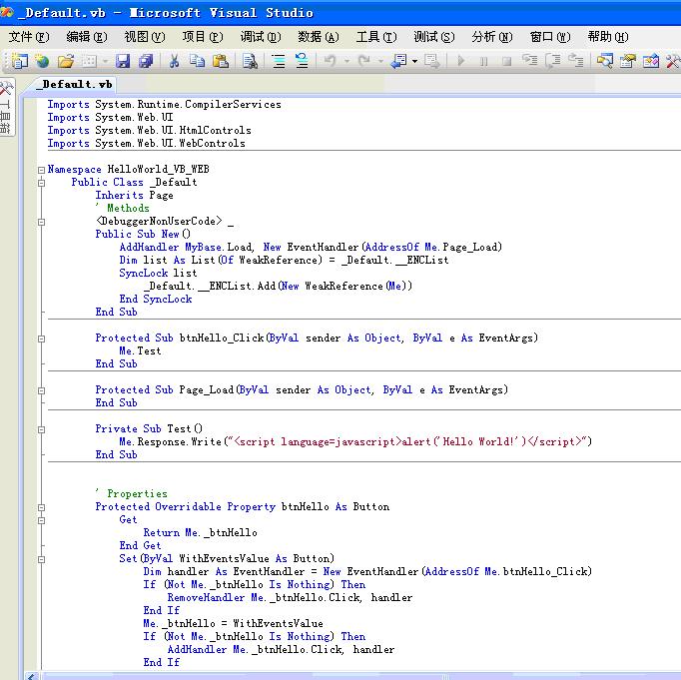Open the 项目(P) menu
The height and width of the screenshot is (680, 681).
203,37
